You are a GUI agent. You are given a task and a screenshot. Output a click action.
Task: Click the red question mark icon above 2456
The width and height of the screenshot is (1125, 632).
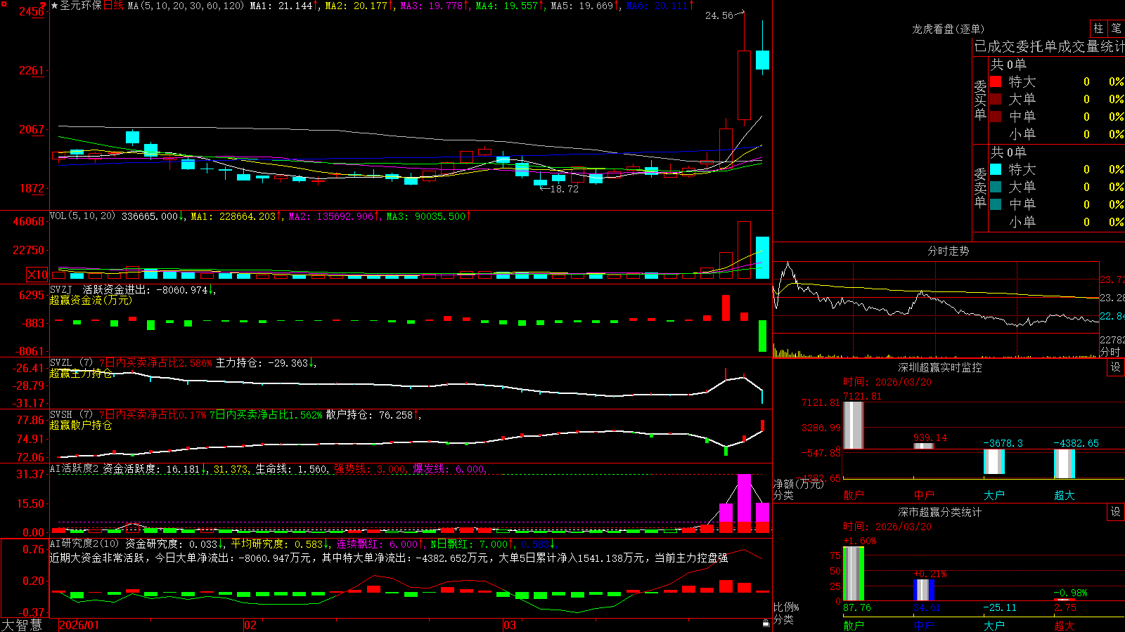coord(44,6)
